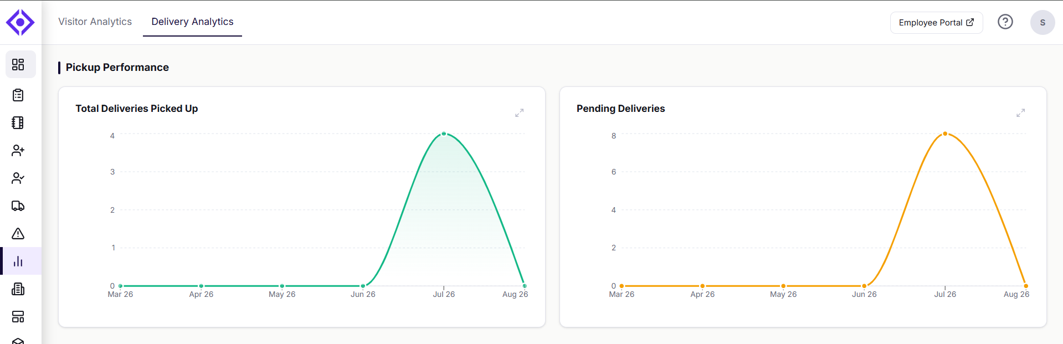Select the notebook logbook sidebar icon
Viewport: 1063px width, 344px height.
pos(18,123)
